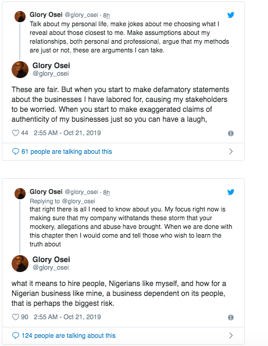This screenshot has height=346, width=268.
Task: Expand the second tweet's conversation chevron arrow
Action: pos(231,336)
